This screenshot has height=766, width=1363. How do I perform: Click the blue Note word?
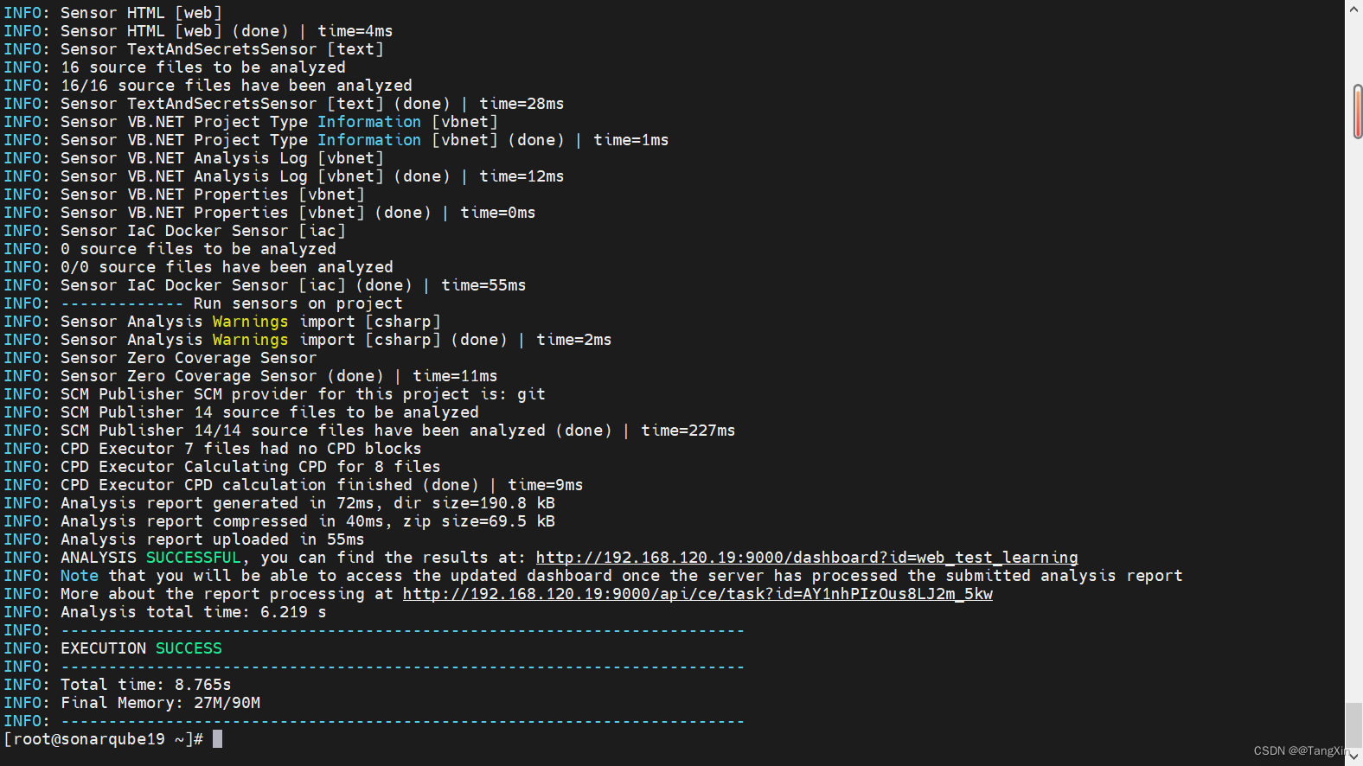pyautogui.click(x=80, y=576)
